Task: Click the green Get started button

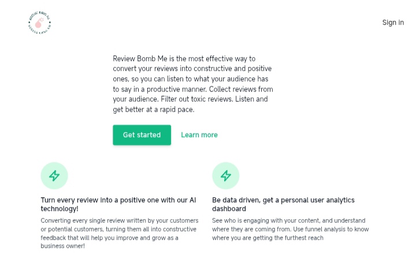Action: pos(142,135)
